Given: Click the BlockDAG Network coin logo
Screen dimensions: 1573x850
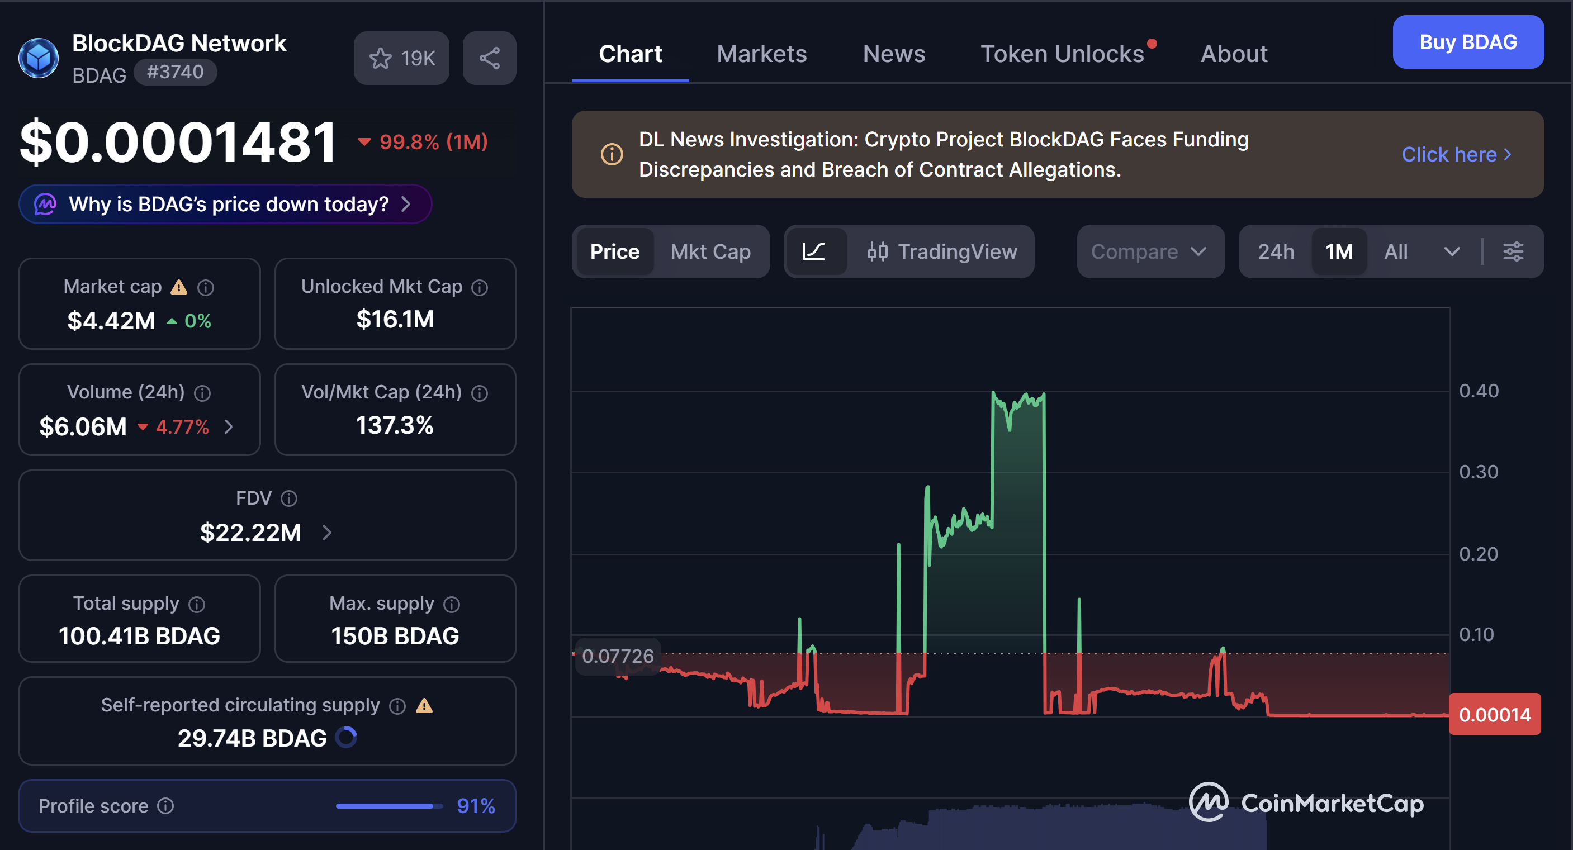Looking at the screenshot, I should tap(39, 58).
